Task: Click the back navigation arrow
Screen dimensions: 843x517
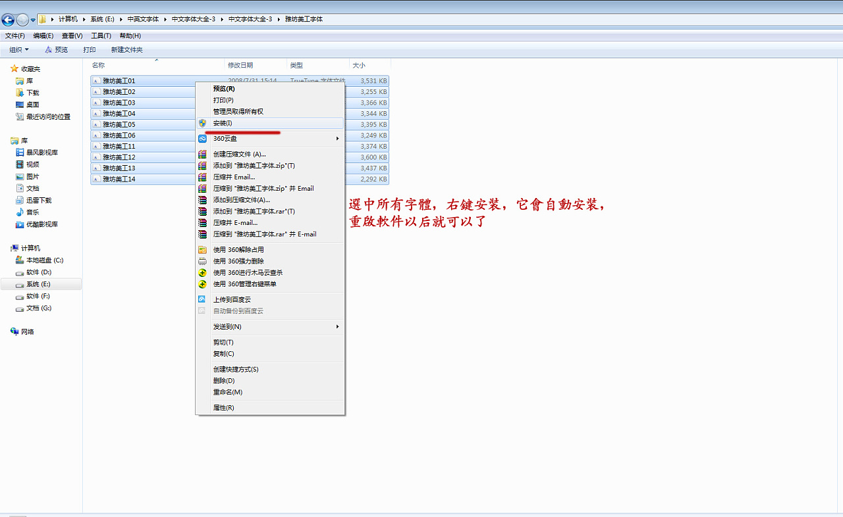Action: [x=9, y=19]
